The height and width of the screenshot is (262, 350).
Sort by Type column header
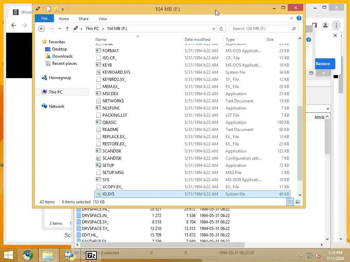(230, 40)
